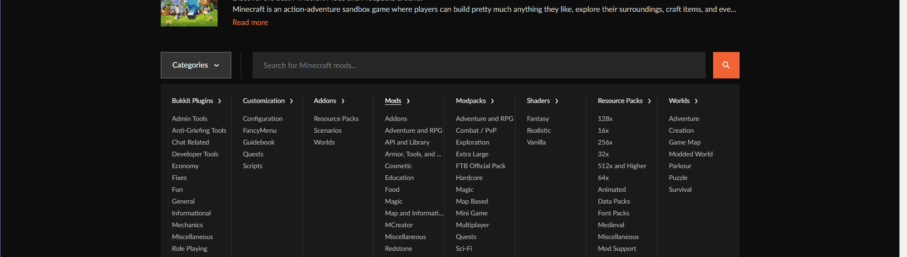Click the chevron next to Customization
The image size is (907, 257).
tap(291, 101)
